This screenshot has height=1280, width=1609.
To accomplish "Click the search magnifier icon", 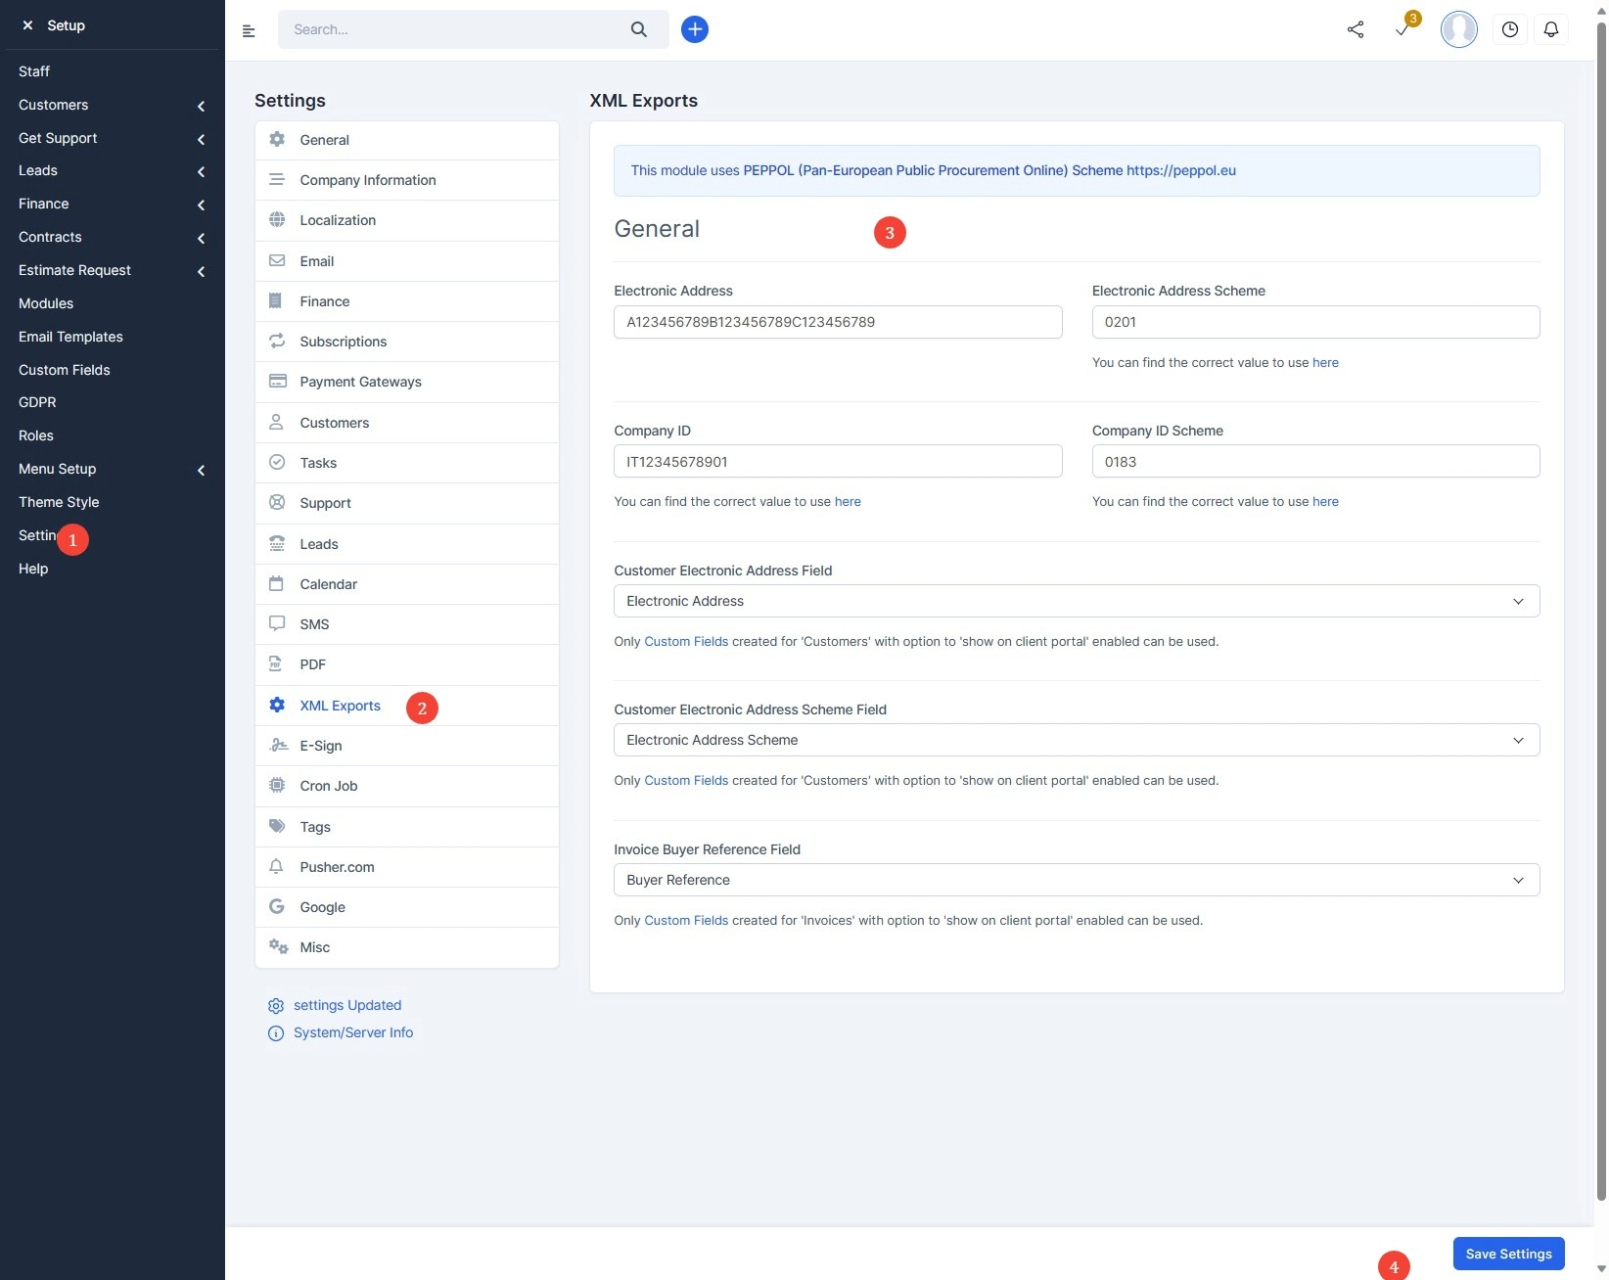I will [638, 29].
